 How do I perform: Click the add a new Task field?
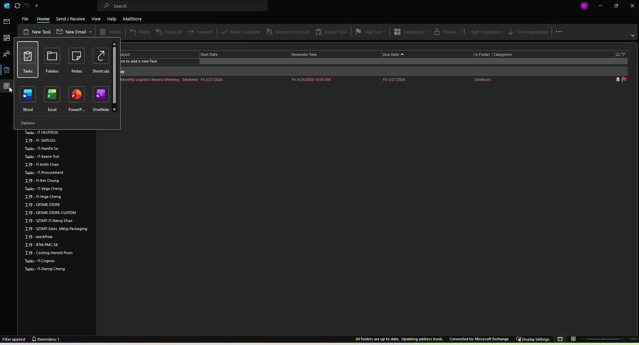pyautogui.click(x=159, y=61)
